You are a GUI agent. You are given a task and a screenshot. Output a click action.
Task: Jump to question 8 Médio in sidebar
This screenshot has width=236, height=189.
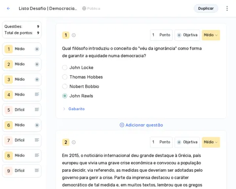[22, 156]
